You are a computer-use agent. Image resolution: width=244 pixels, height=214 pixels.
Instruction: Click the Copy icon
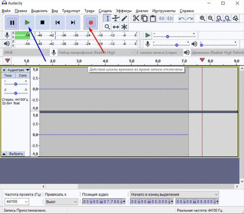(x=144, y=18)
